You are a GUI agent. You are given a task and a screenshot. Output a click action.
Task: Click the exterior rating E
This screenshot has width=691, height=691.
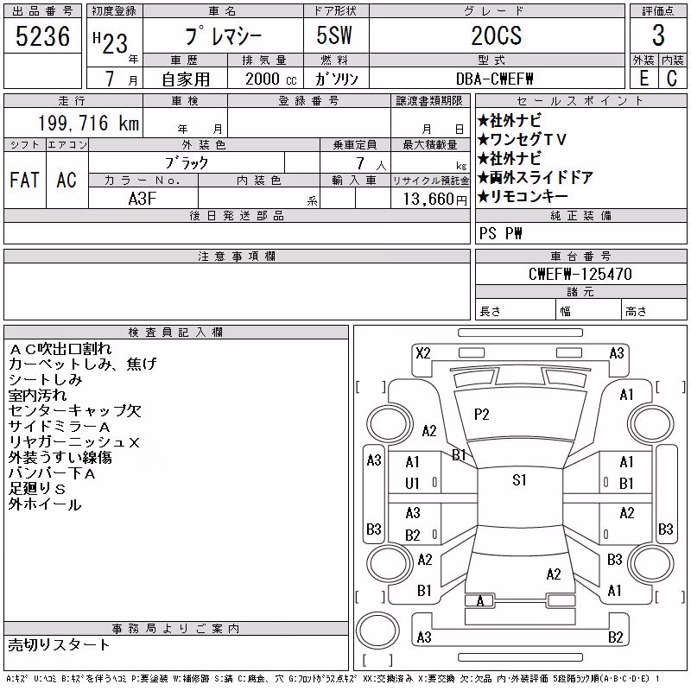(643, 79)
